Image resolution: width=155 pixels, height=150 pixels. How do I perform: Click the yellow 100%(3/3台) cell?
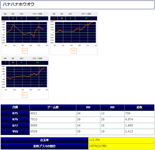[121, 146]
